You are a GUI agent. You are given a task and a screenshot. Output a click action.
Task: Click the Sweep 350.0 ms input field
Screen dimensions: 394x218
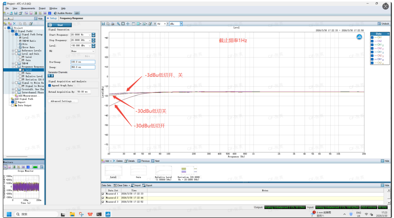83,67
